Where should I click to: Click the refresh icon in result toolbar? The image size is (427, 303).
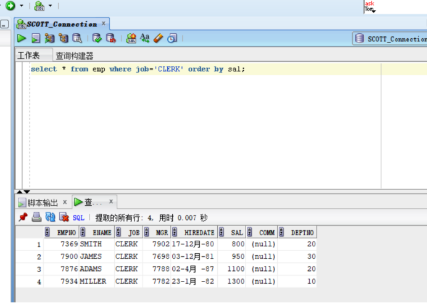click(x=50, y=217)
